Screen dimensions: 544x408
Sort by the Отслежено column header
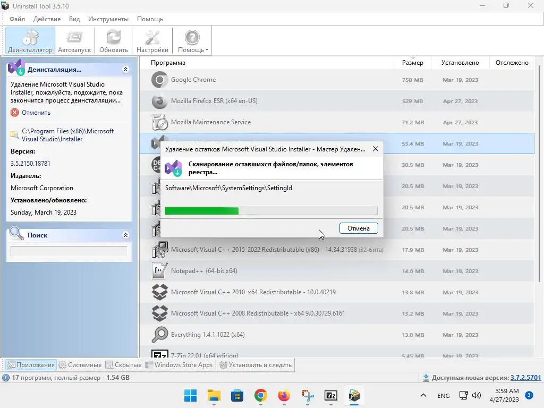point(512,63)
